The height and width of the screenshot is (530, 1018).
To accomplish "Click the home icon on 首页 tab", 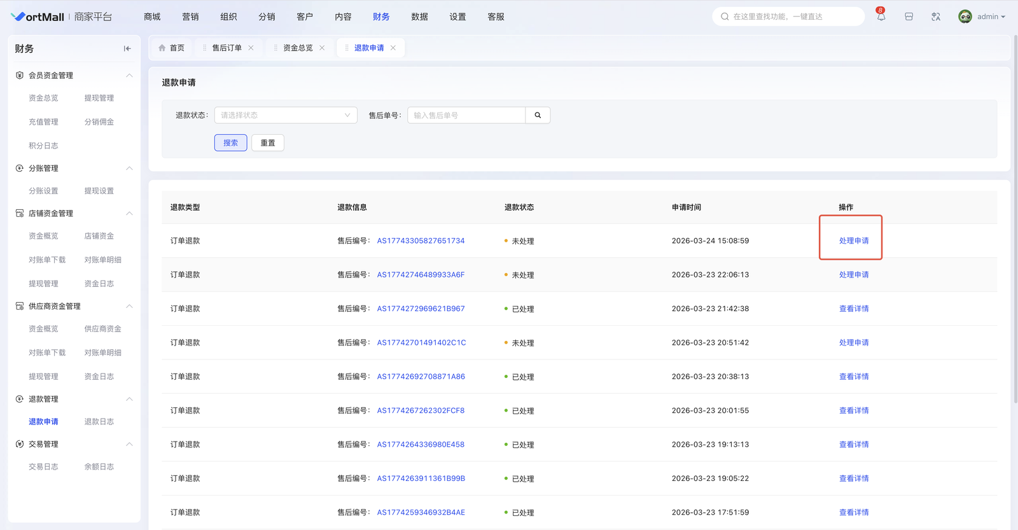I will point(162,48).
